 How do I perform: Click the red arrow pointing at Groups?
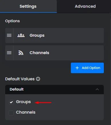click(43, 103)
